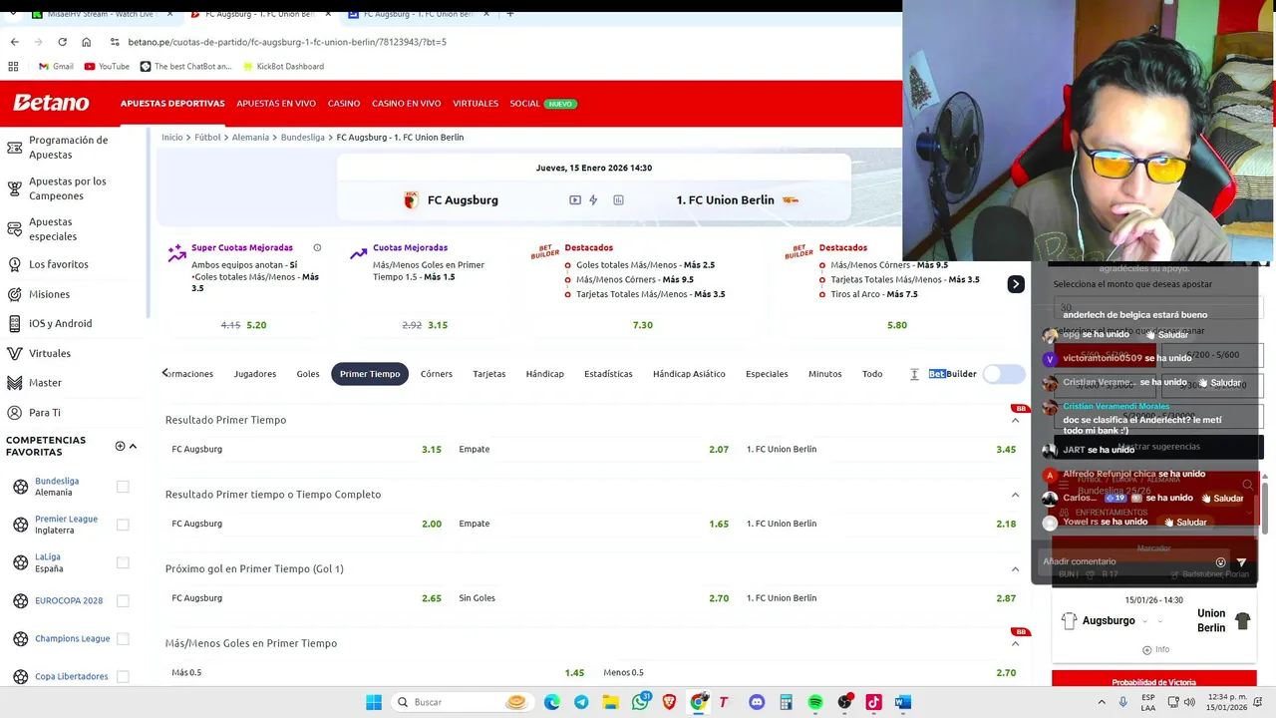1276x718 pixels.
Task: Open the Betano logo home link
Action: pos(51,103)
